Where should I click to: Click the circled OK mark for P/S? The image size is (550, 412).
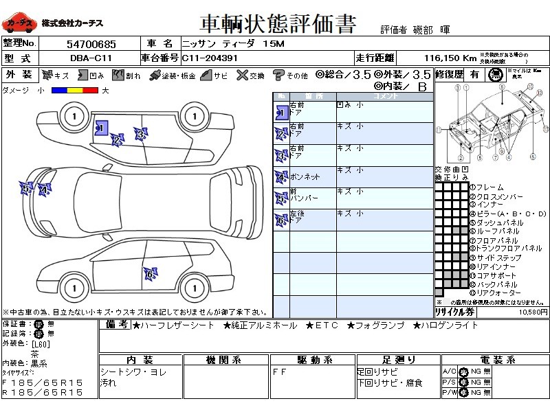tap(463, 382)
